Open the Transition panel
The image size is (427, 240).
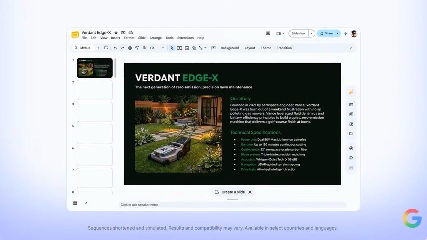[x=284, y=48]
